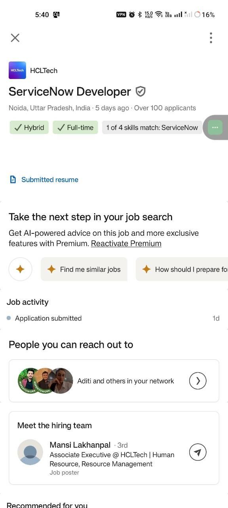Image resolution: width=228 pixels, height=508 pixels.
Task: Open the Submitted resume link
Action: 50,180
